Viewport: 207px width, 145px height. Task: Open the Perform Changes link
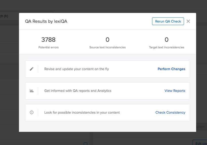[x=171, y=69]
